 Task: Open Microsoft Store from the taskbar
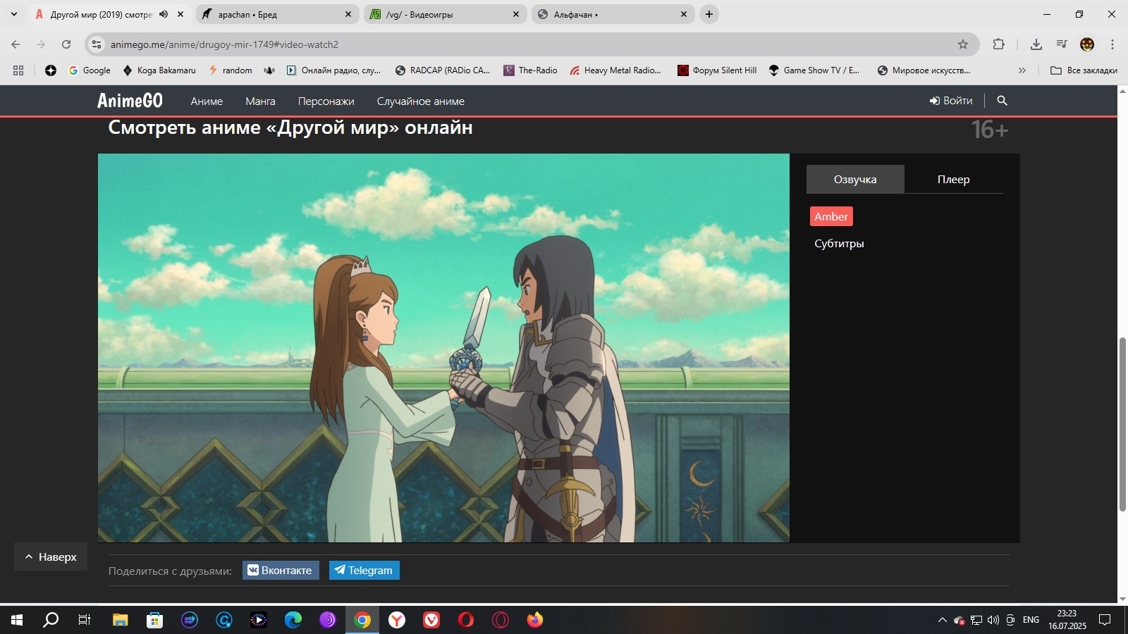click(155, 620)
